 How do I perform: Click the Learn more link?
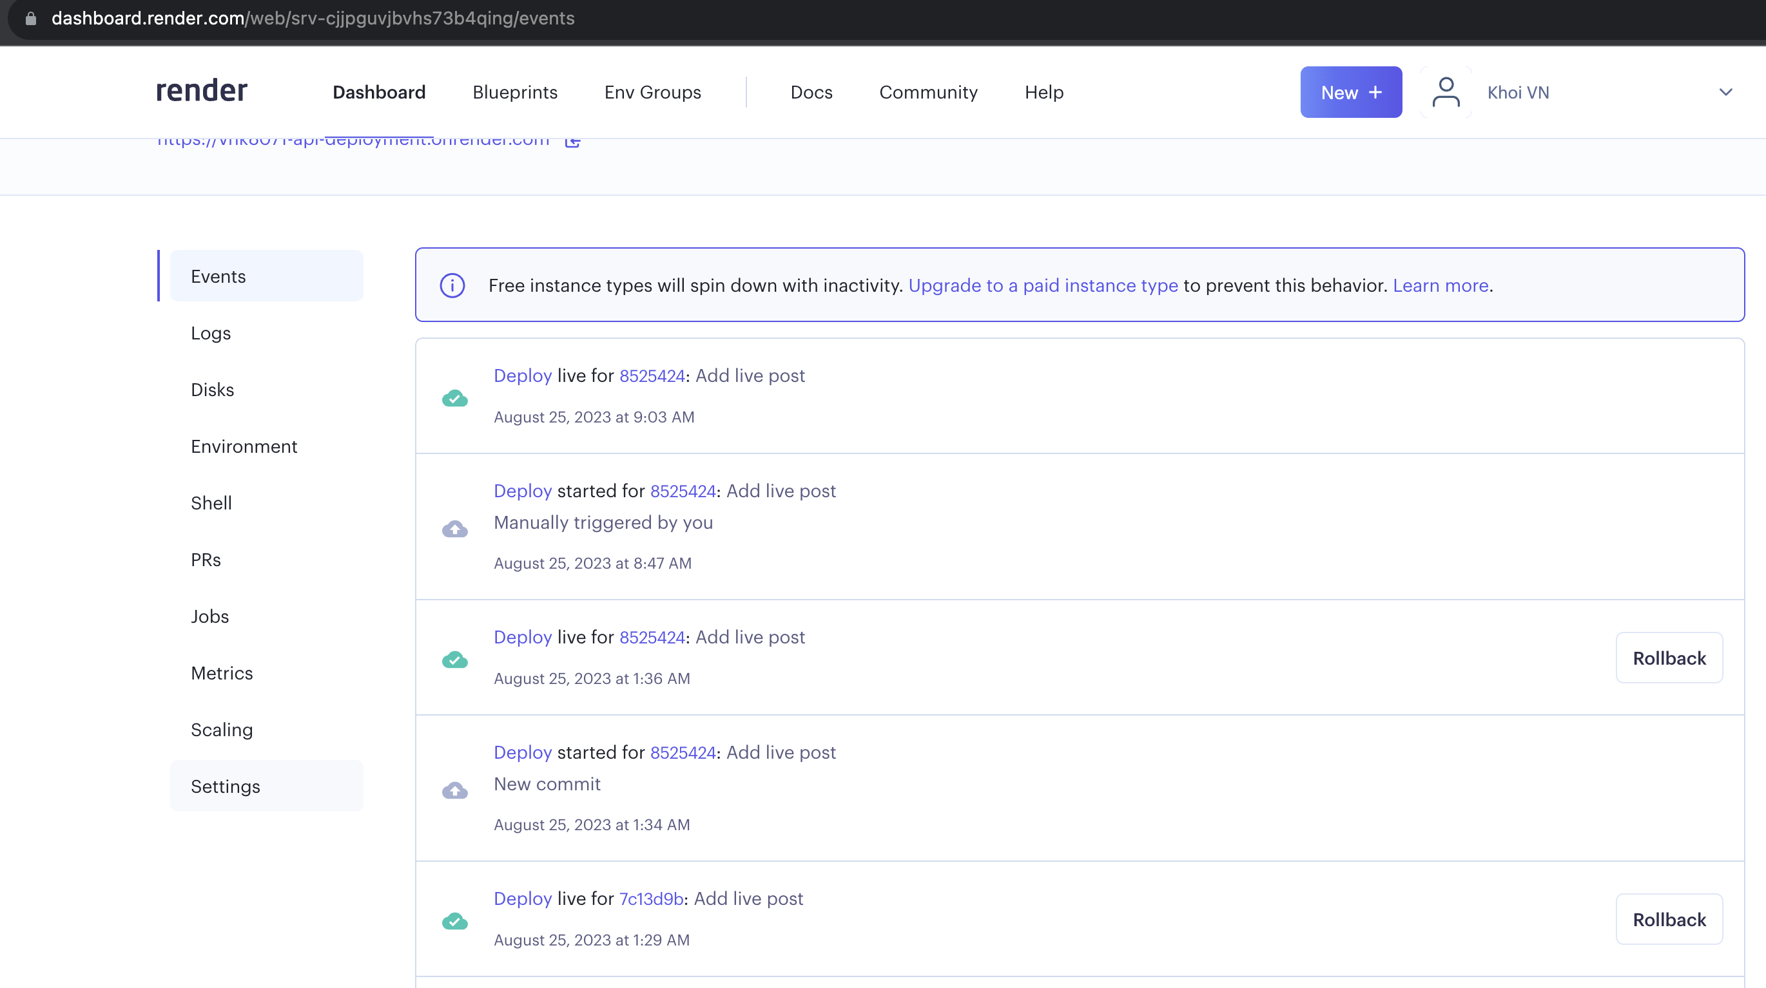pos(1441,285)
